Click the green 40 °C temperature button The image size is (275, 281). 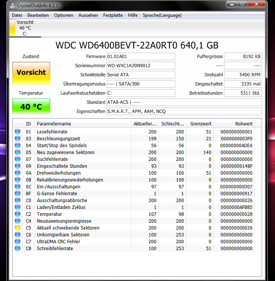pos(31,106)
